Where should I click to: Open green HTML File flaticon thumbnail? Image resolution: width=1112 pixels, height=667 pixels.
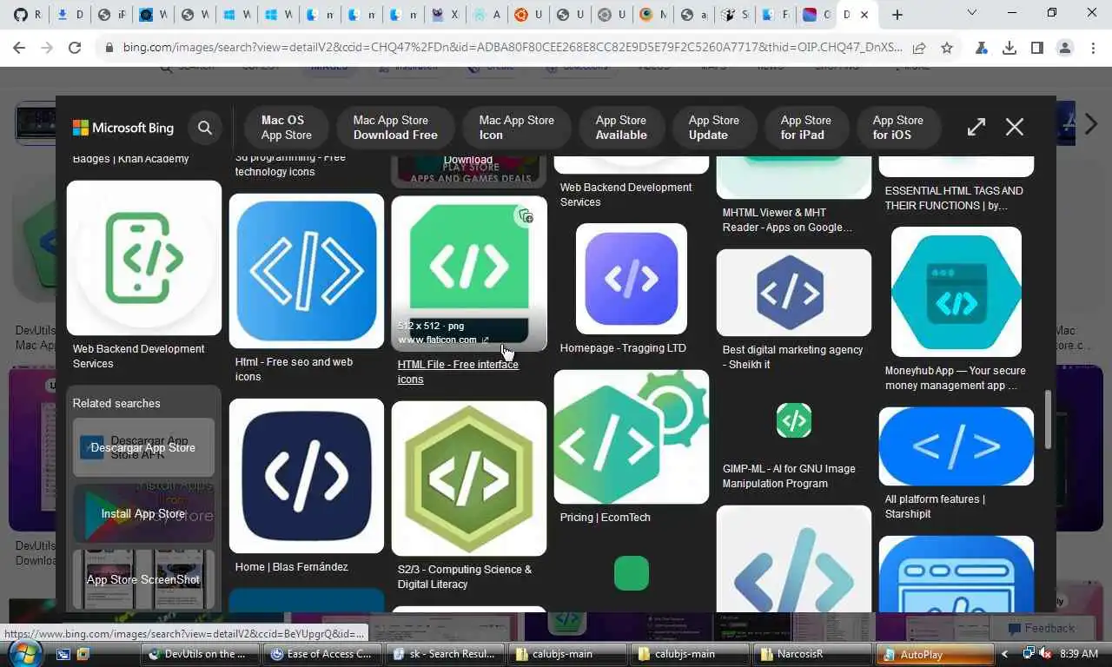pyautogui.click(x=469, y=274)
